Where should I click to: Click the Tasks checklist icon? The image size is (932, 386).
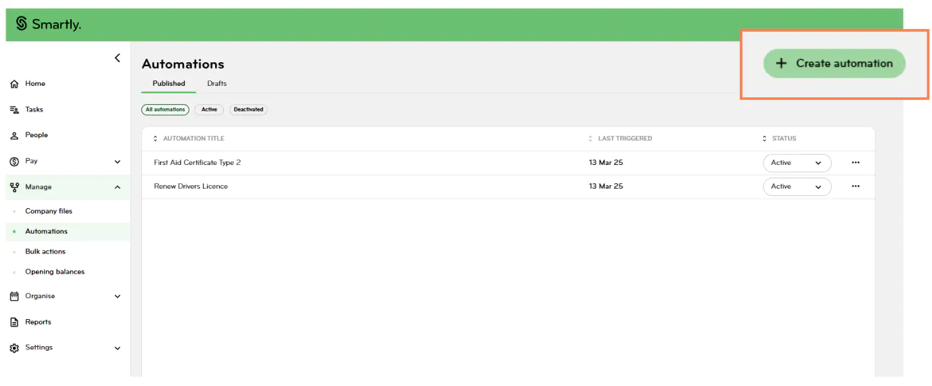click(14, 110)
